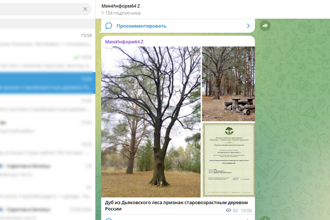Open the green certificate document image

(229, 160)
